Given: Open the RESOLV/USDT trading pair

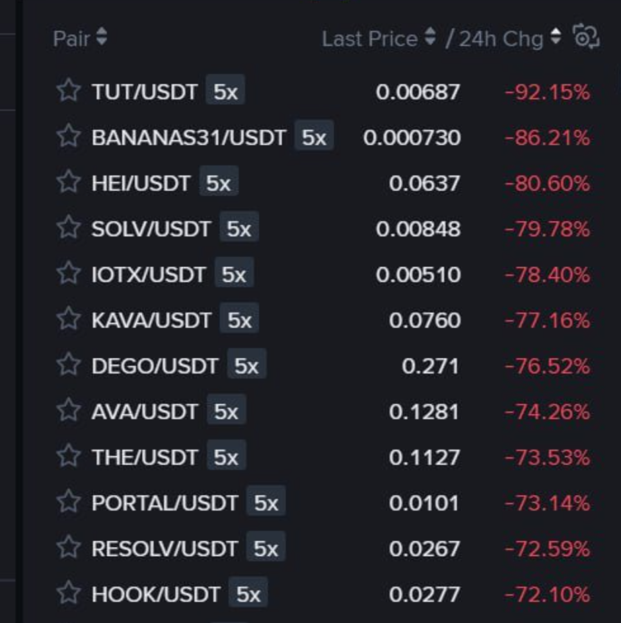Looking at the screenshot, I should [165, 548].
